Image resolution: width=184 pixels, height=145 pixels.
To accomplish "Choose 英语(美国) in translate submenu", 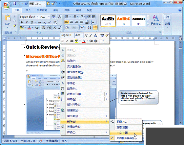I will click(126, 128).
